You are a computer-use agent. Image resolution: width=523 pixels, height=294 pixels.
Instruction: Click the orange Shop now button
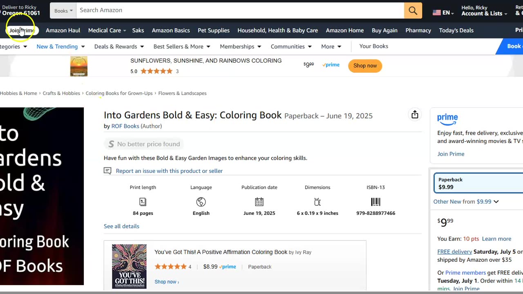pos(365,66)
